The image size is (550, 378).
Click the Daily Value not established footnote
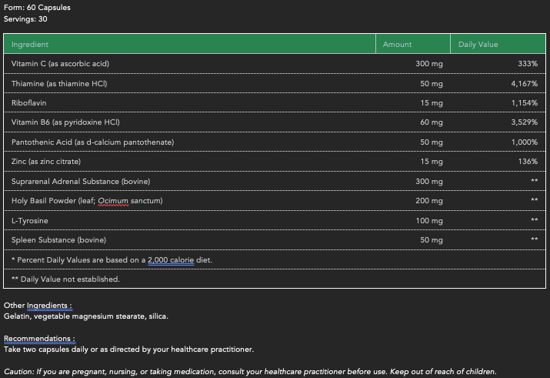pos(65,279)
